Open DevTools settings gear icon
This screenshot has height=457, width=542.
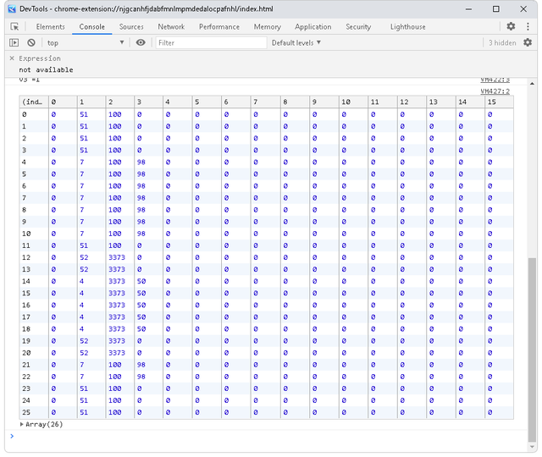tap(511, 26)
